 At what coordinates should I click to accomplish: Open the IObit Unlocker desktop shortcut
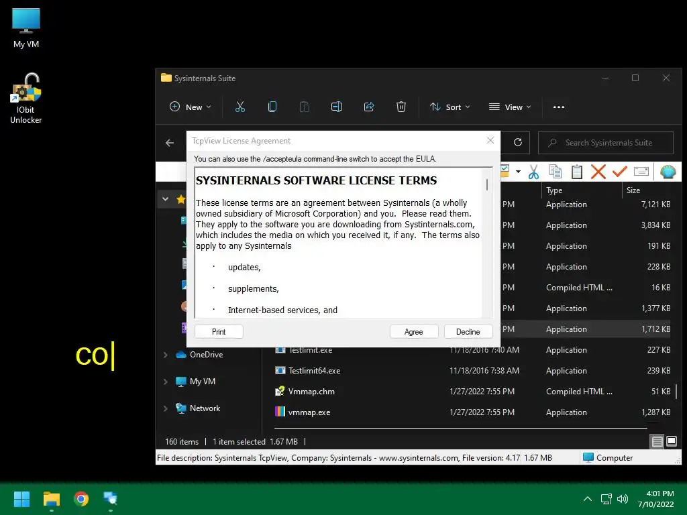tap(26, 99)
